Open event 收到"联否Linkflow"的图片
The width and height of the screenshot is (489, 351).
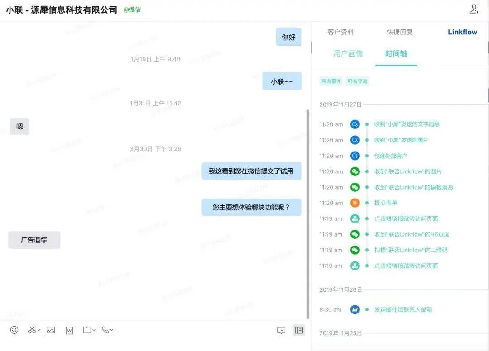pyautogui.click(x=408, y=171)
